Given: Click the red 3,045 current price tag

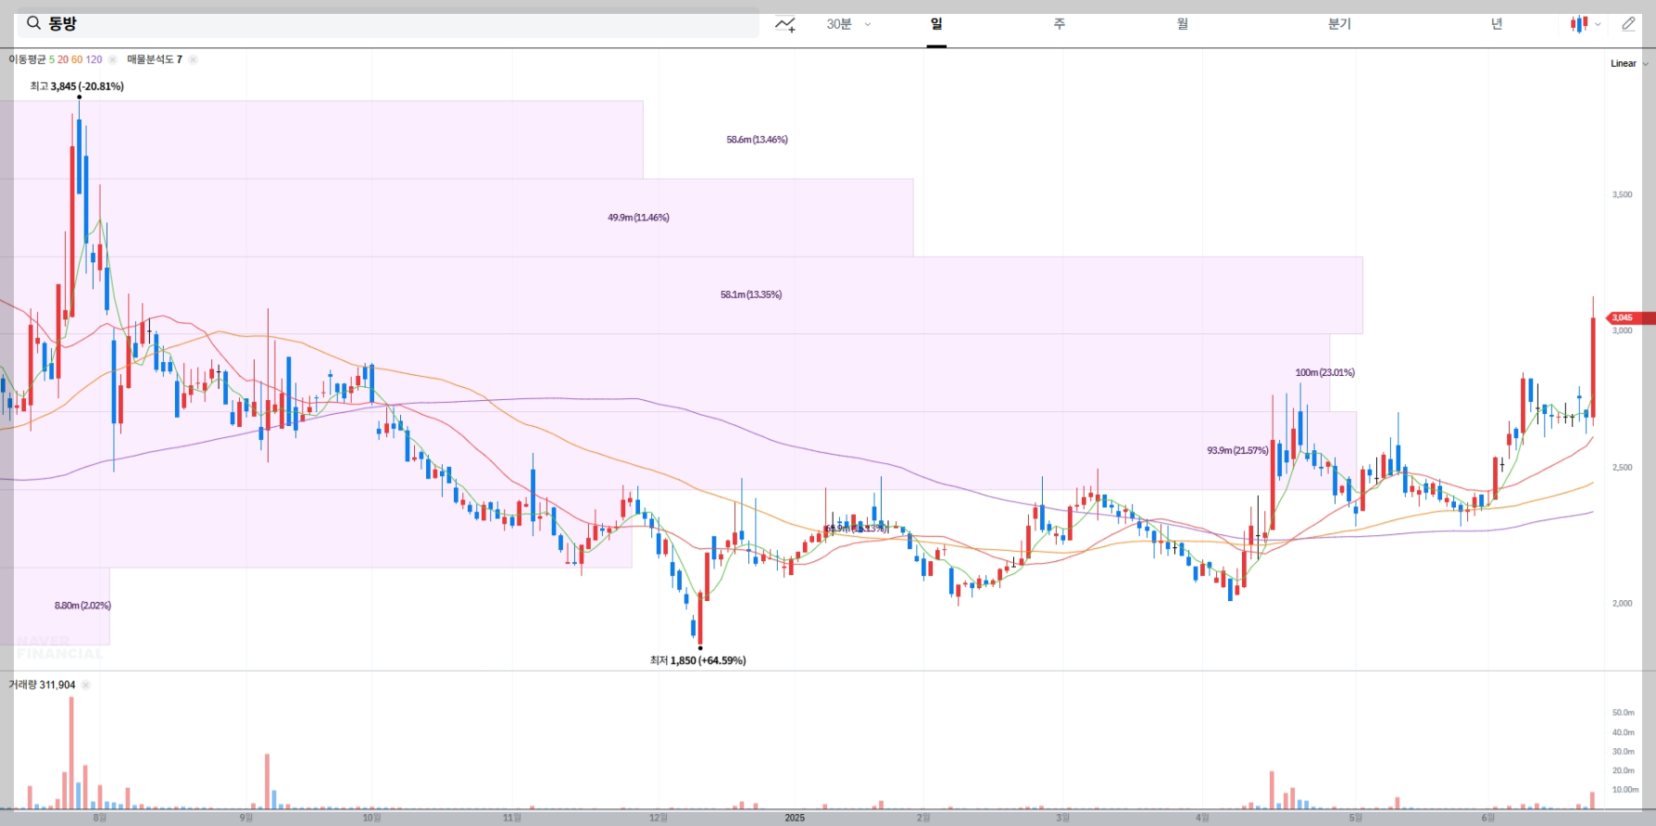Looking at the screenshot, I should [1631, 318].
